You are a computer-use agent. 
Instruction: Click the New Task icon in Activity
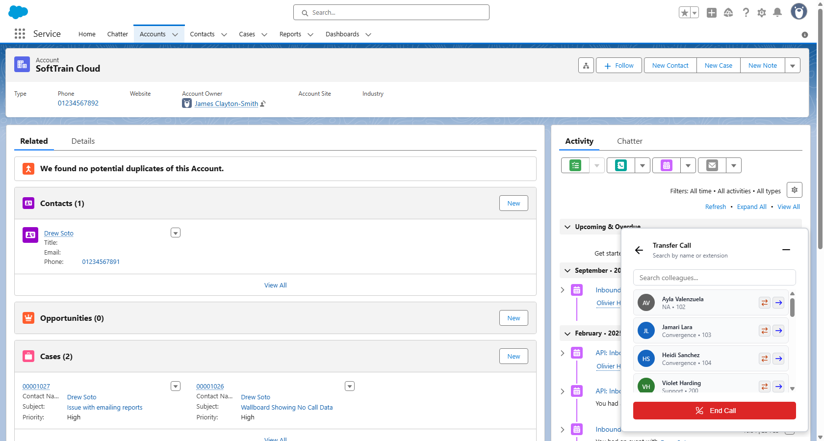(x=575, y=166)
